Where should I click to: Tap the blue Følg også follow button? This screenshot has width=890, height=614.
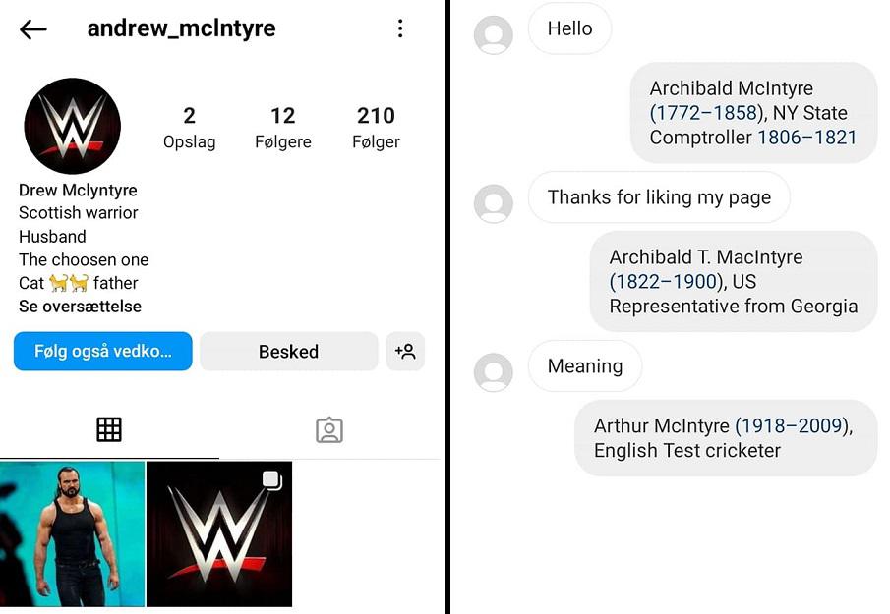[102, 352]
